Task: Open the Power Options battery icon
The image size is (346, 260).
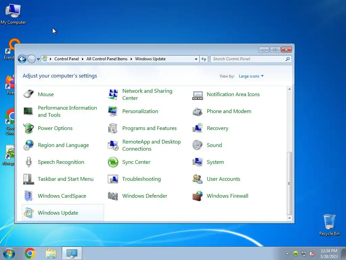Action: (x=29, y=128)
